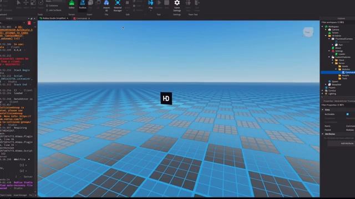The height and width of the screenshot is (199, 355).
Task: Start the Play test
Action: (x=150, y=4)
